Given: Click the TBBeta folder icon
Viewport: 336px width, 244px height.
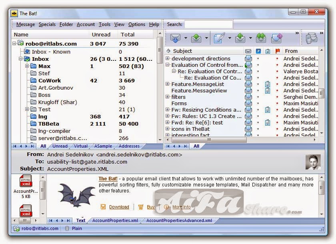Looking at the screenshot, I should pos(33,124).
